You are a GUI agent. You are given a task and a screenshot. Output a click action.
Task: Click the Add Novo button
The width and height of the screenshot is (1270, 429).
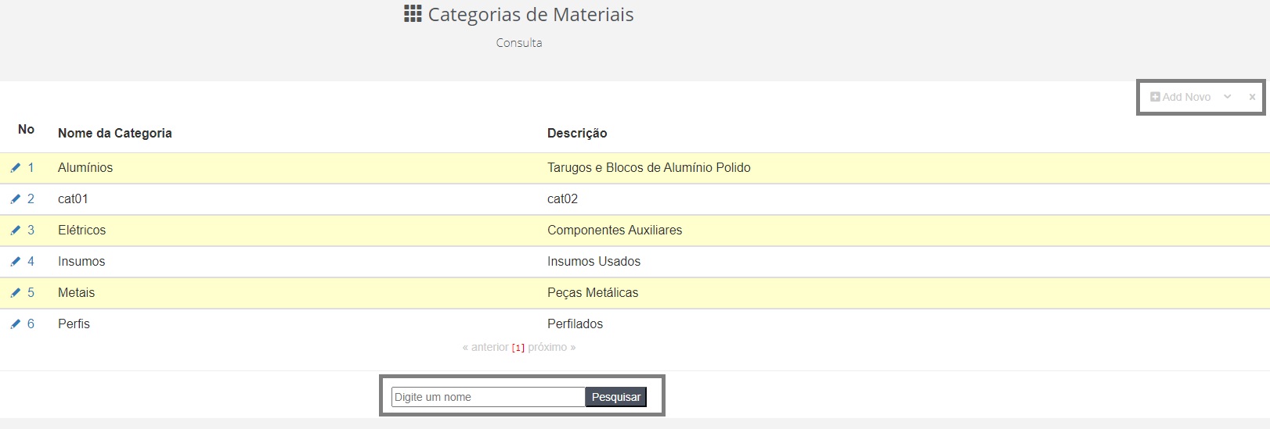pyautogui.click(x=1181, y=97)
